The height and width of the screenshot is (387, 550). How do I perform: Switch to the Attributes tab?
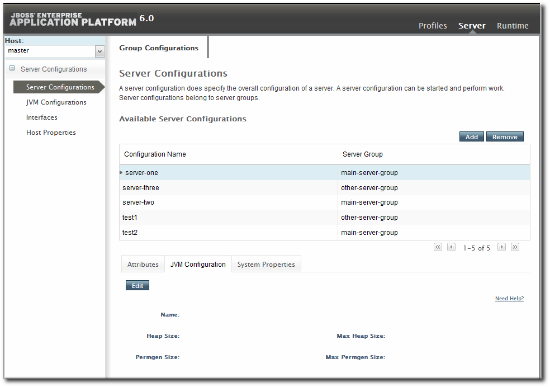click(143, 265)
